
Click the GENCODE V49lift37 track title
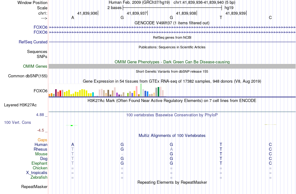click(x=172, y=23)
